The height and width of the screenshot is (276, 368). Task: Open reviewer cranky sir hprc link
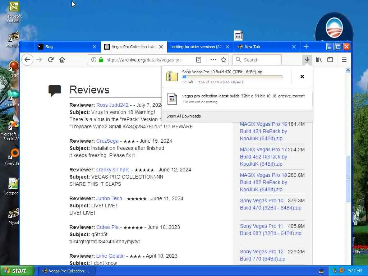point(112,170)
